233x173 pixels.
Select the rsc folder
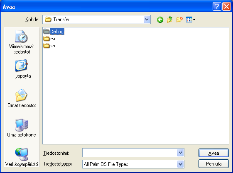[x=50, y=39]
